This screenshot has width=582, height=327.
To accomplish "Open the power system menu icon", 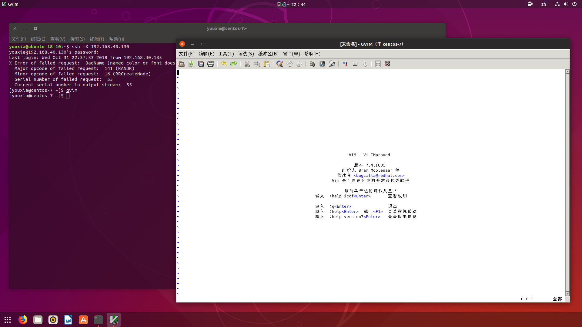I will tap(574, 4).
